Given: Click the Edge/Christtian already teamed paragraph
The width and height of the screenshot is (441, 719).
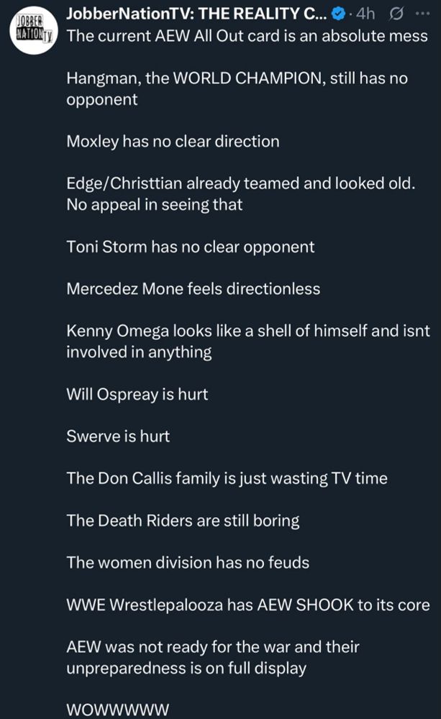Looking at the screenshot, I should click(x=240, y=194).
